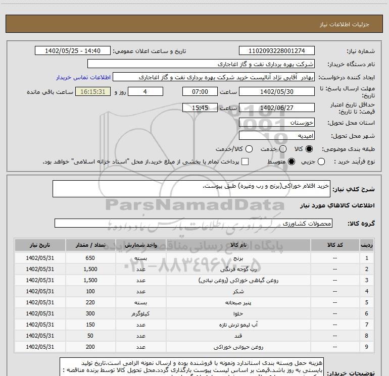Click the واحد شمارش column header
Screen dimensions: 389x376
(140, 245)
